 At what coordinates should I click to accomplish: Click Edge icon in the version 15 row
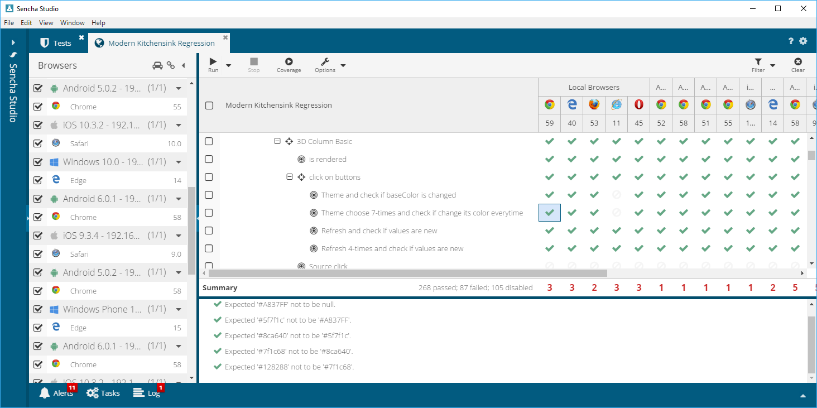(x=56, y=327)
